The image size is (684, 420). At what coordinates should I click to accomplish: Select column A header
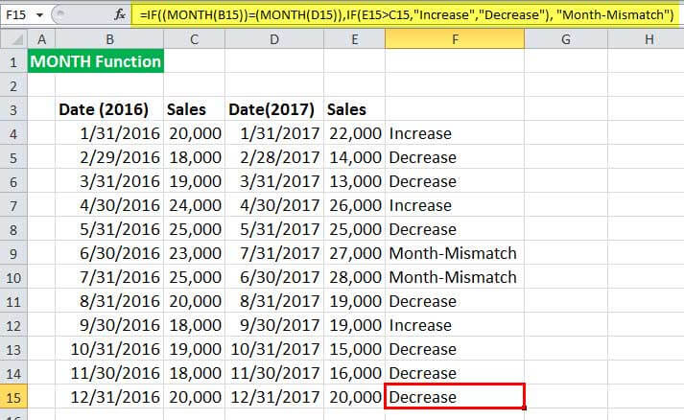pos(41,39)
